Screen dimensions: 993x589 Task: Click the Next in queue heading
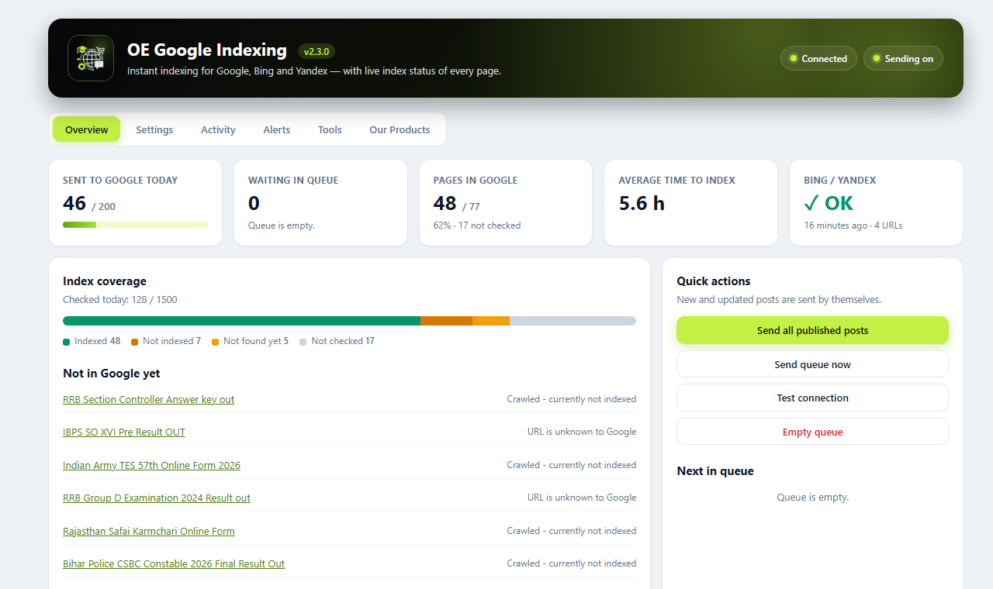715,471
